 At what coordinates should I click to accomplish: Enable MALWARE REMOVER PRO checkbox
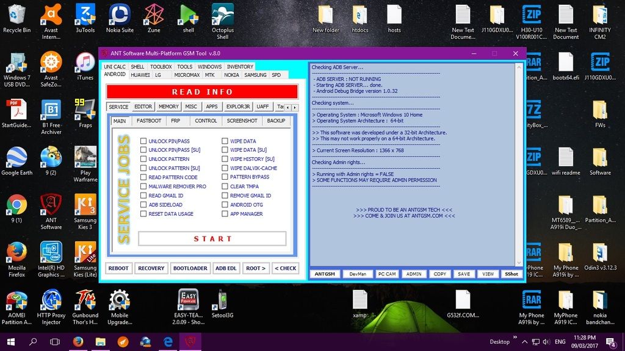click(x=143, y=186)
